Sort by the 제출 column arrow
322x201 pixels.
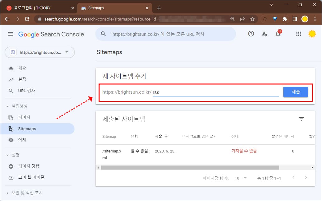166,136
